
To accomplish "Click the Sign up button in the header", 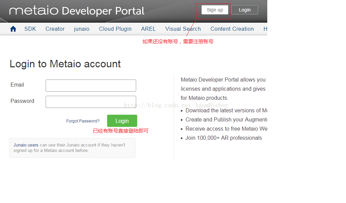I will click(x=215, y=10).
